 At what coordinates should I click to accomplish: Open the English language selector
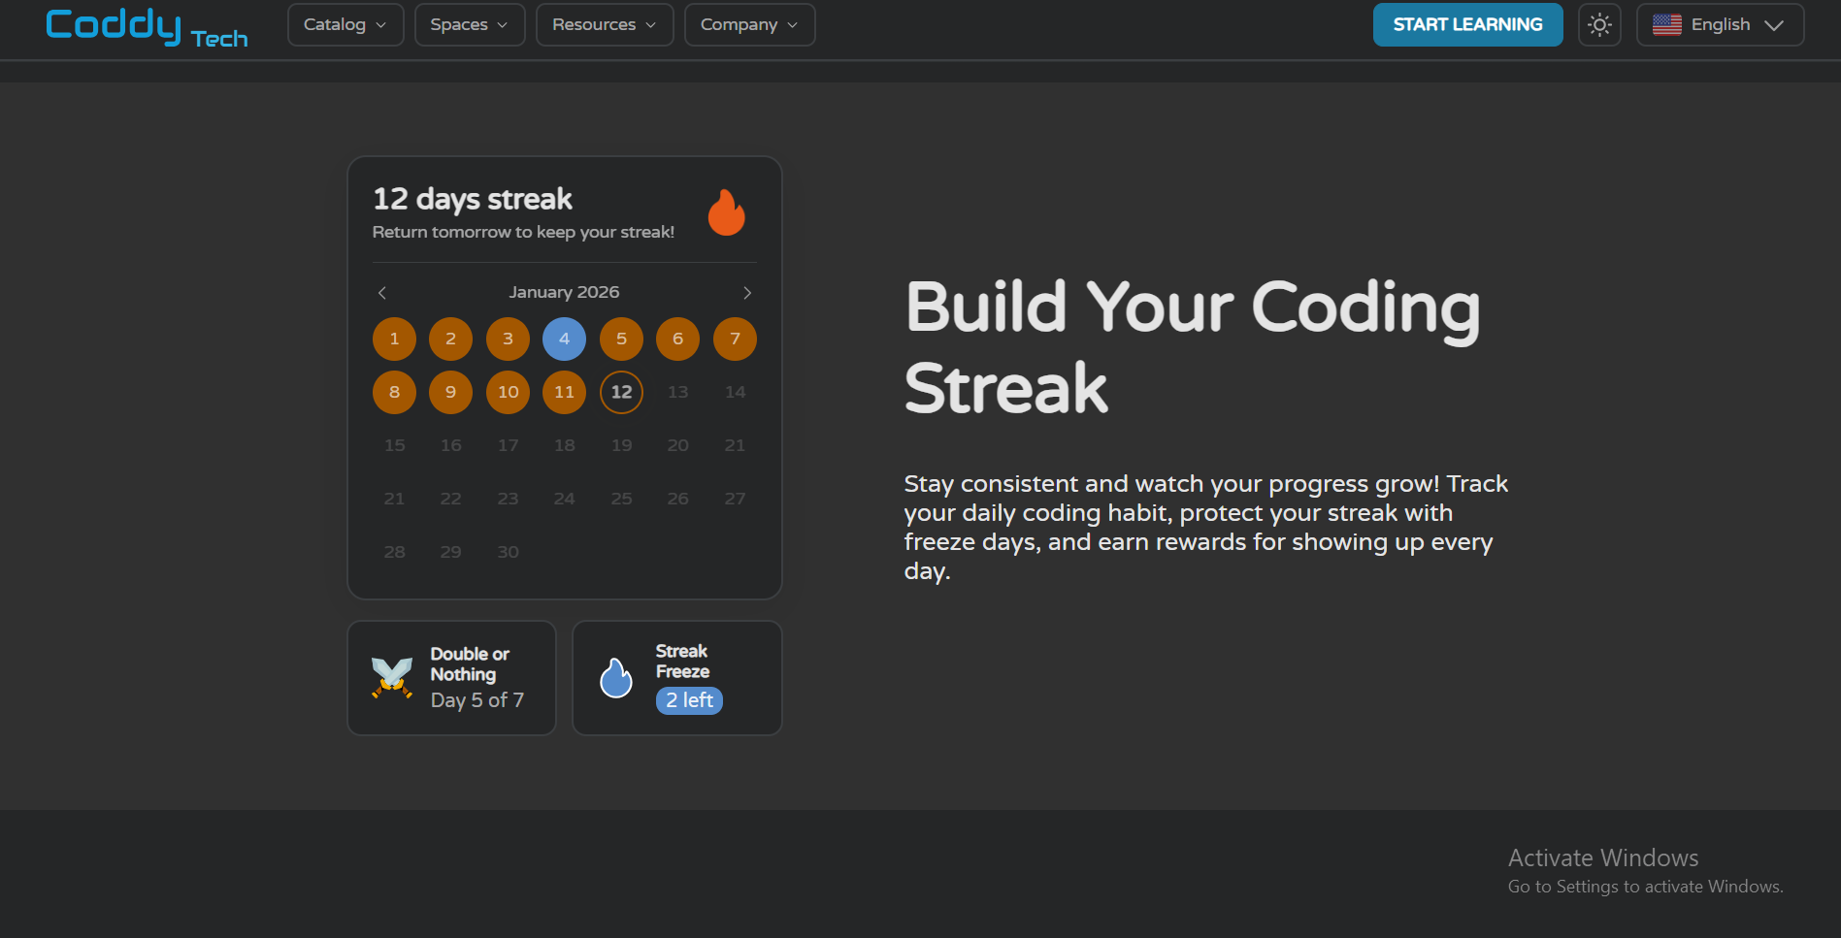tap(1721, 24)
